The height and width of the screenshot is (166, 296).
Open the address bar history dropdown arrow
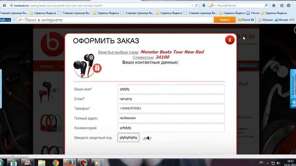click(x=192, y=6)
